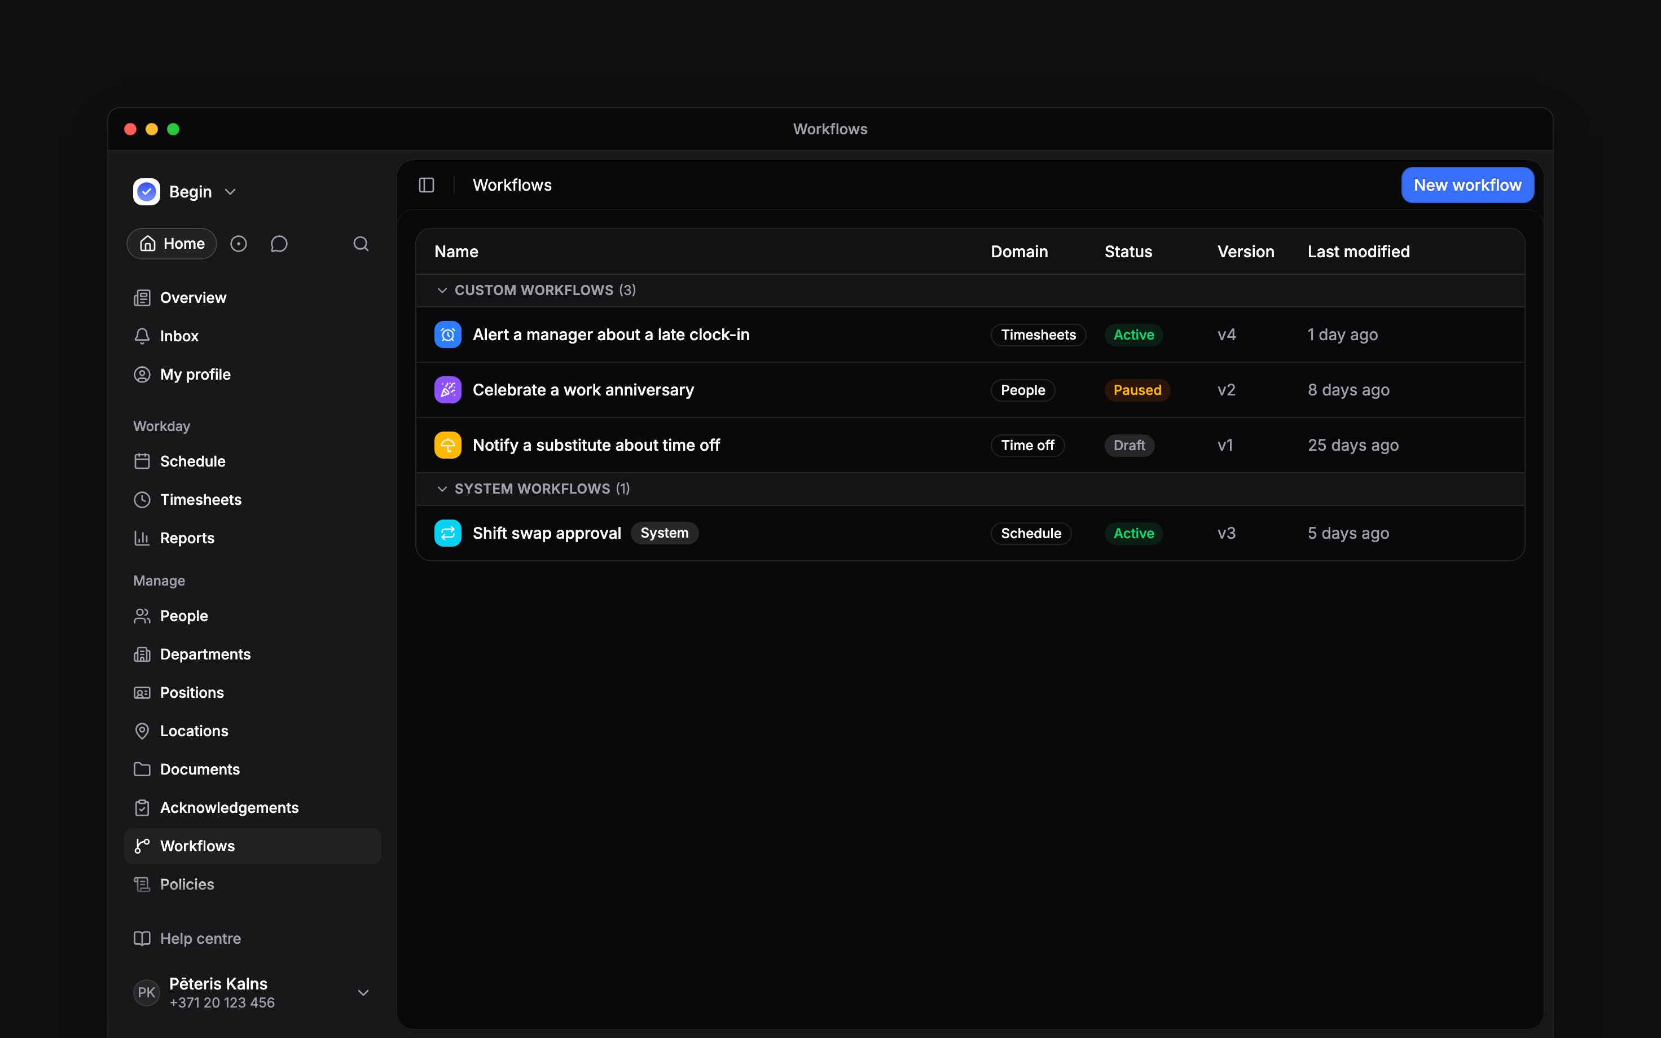Image resolution: width=1661 pixels, height=1038 pixels.
Task: Click the Paused status badge
Action: coord(1137,390)
